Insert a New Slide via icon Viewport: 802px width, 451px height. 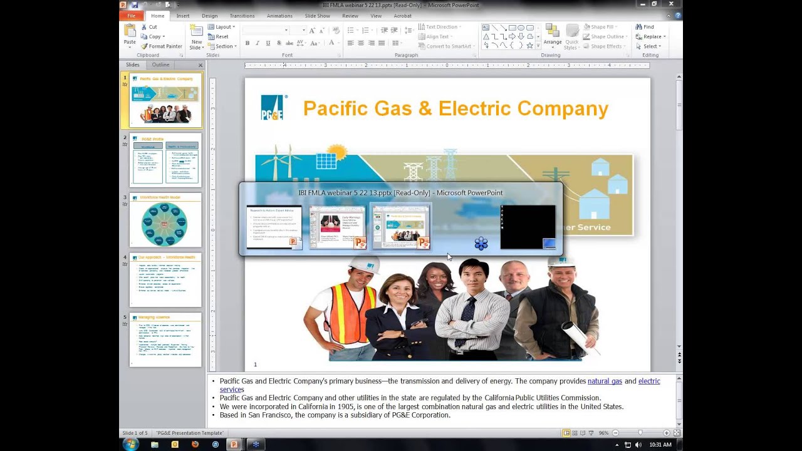coord(197,31)
